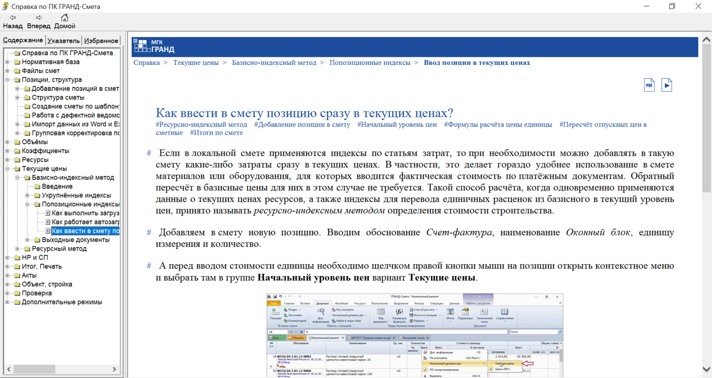Click the article vertical scrollbar thumb

707,118
